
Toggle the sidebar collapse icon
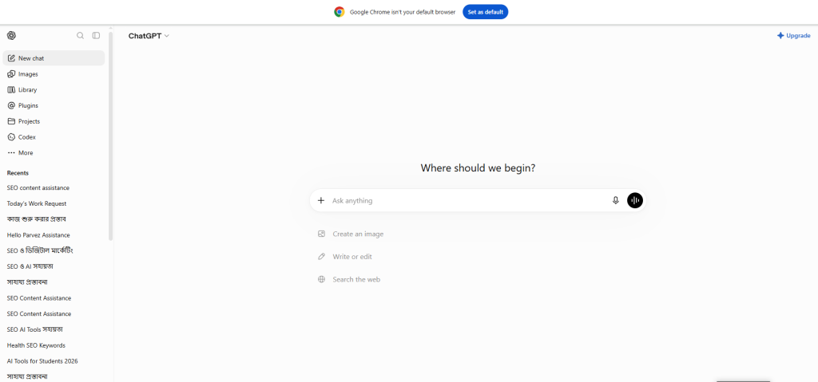tap(96, 35)
